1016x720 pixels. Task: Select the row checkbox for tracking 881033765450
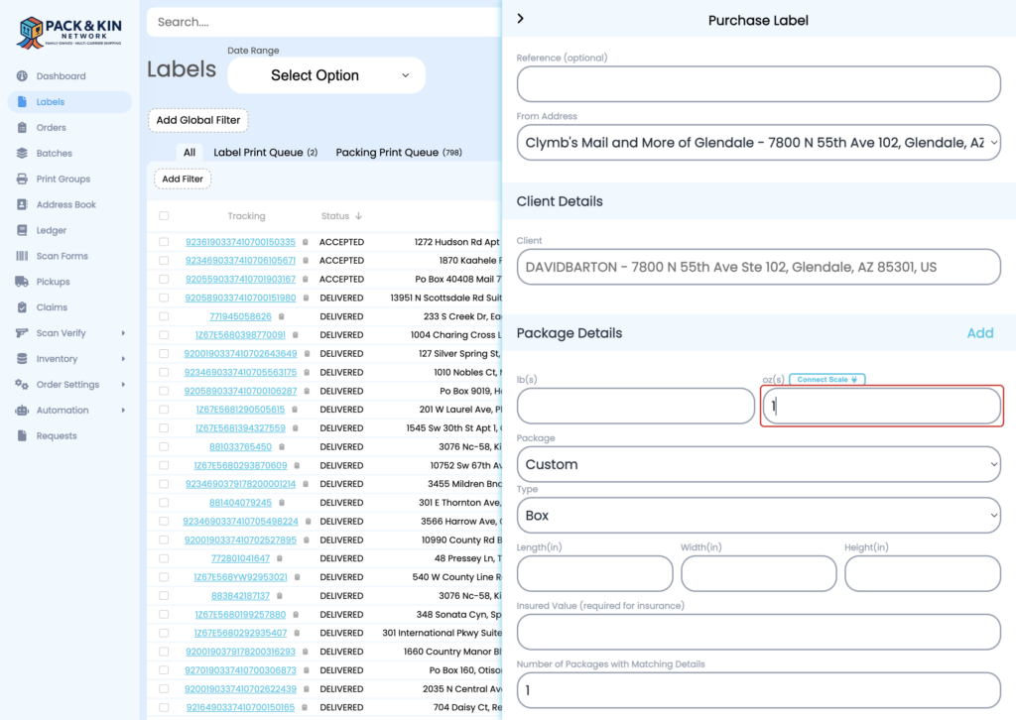tap(164, 446)
